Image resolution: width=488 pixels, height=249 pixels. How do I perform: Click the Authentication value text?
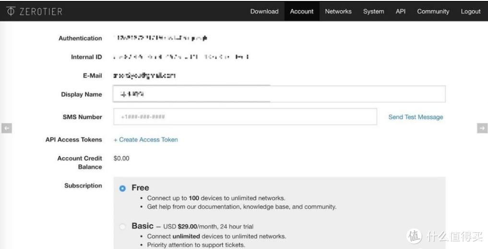pyautogui.click(x=160, y=38)
